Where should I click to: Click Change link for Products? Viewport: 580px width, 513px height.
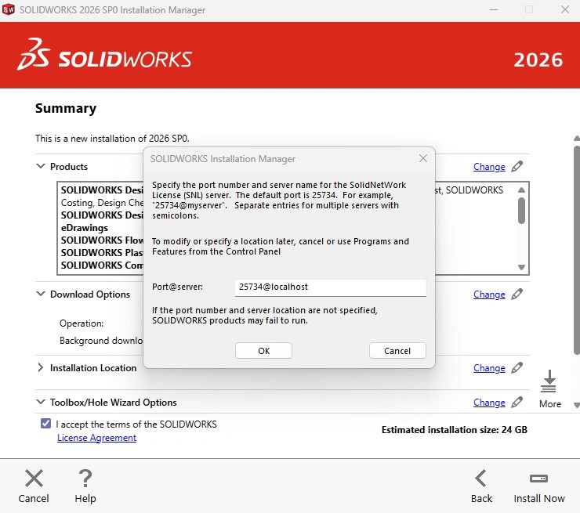tap(489, 167)
